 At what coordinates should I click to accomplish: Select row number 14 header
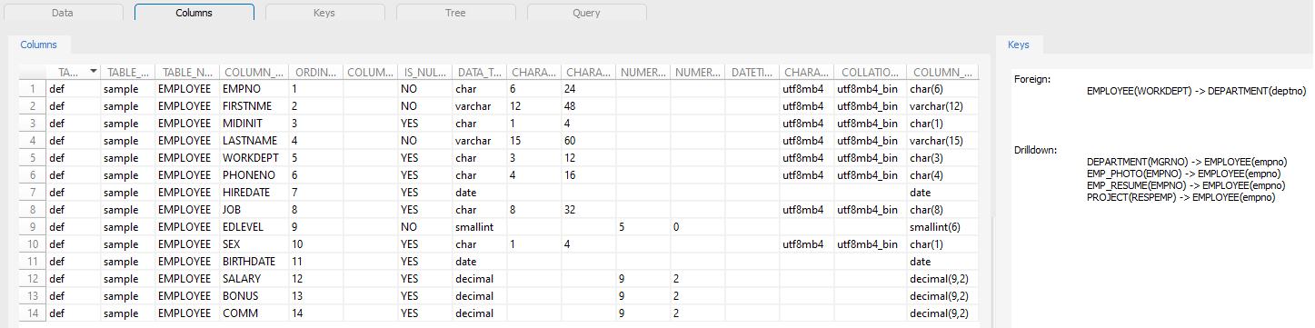[33, 313]
